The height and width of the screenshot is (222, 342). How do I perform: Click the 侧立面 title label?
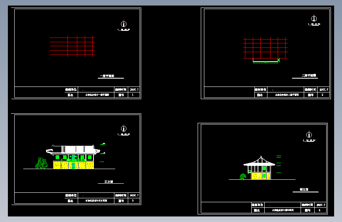click(x=304, y=190)
